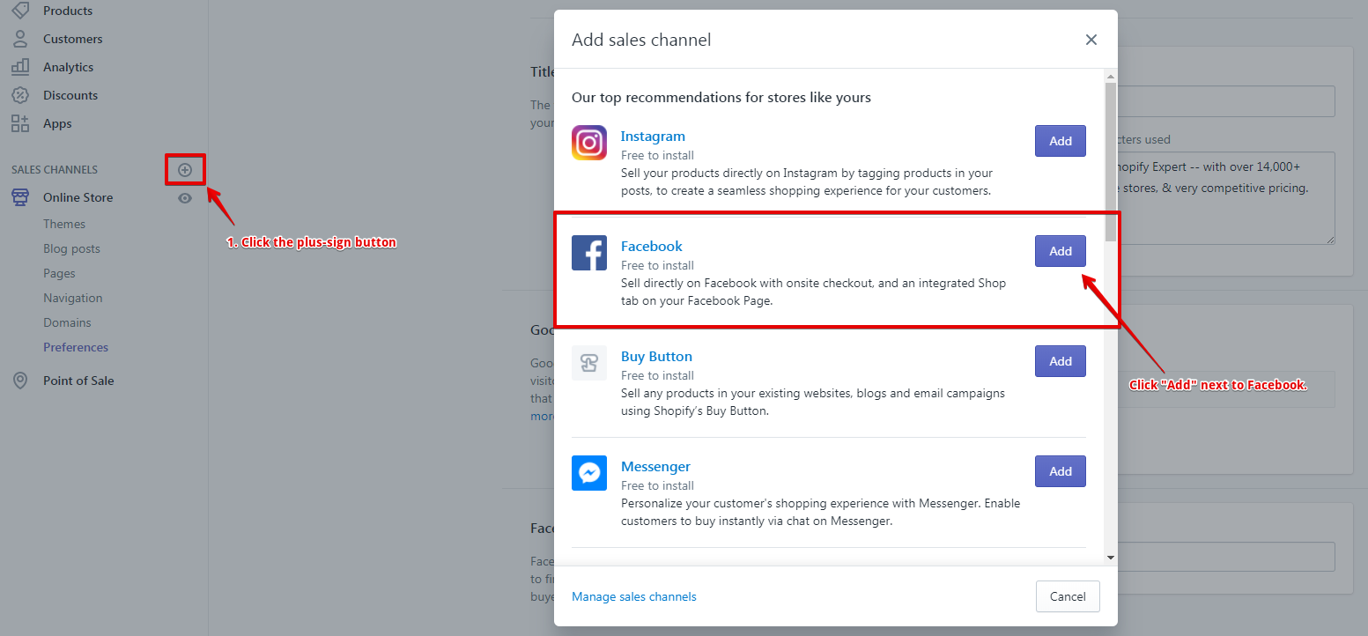Open Customers in the sidebar

click(x=73, y=39)
